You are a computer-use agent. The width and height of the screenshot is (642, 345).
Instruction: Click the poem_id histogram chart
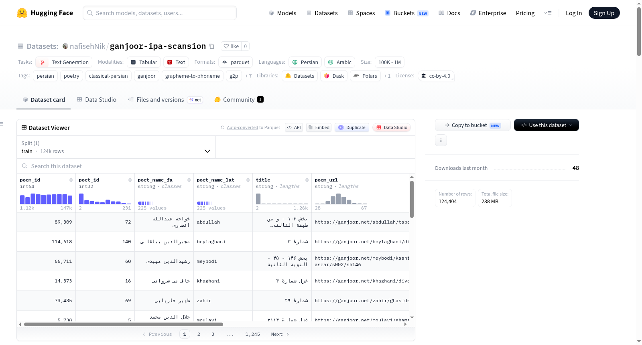click(x=46, y=199)
